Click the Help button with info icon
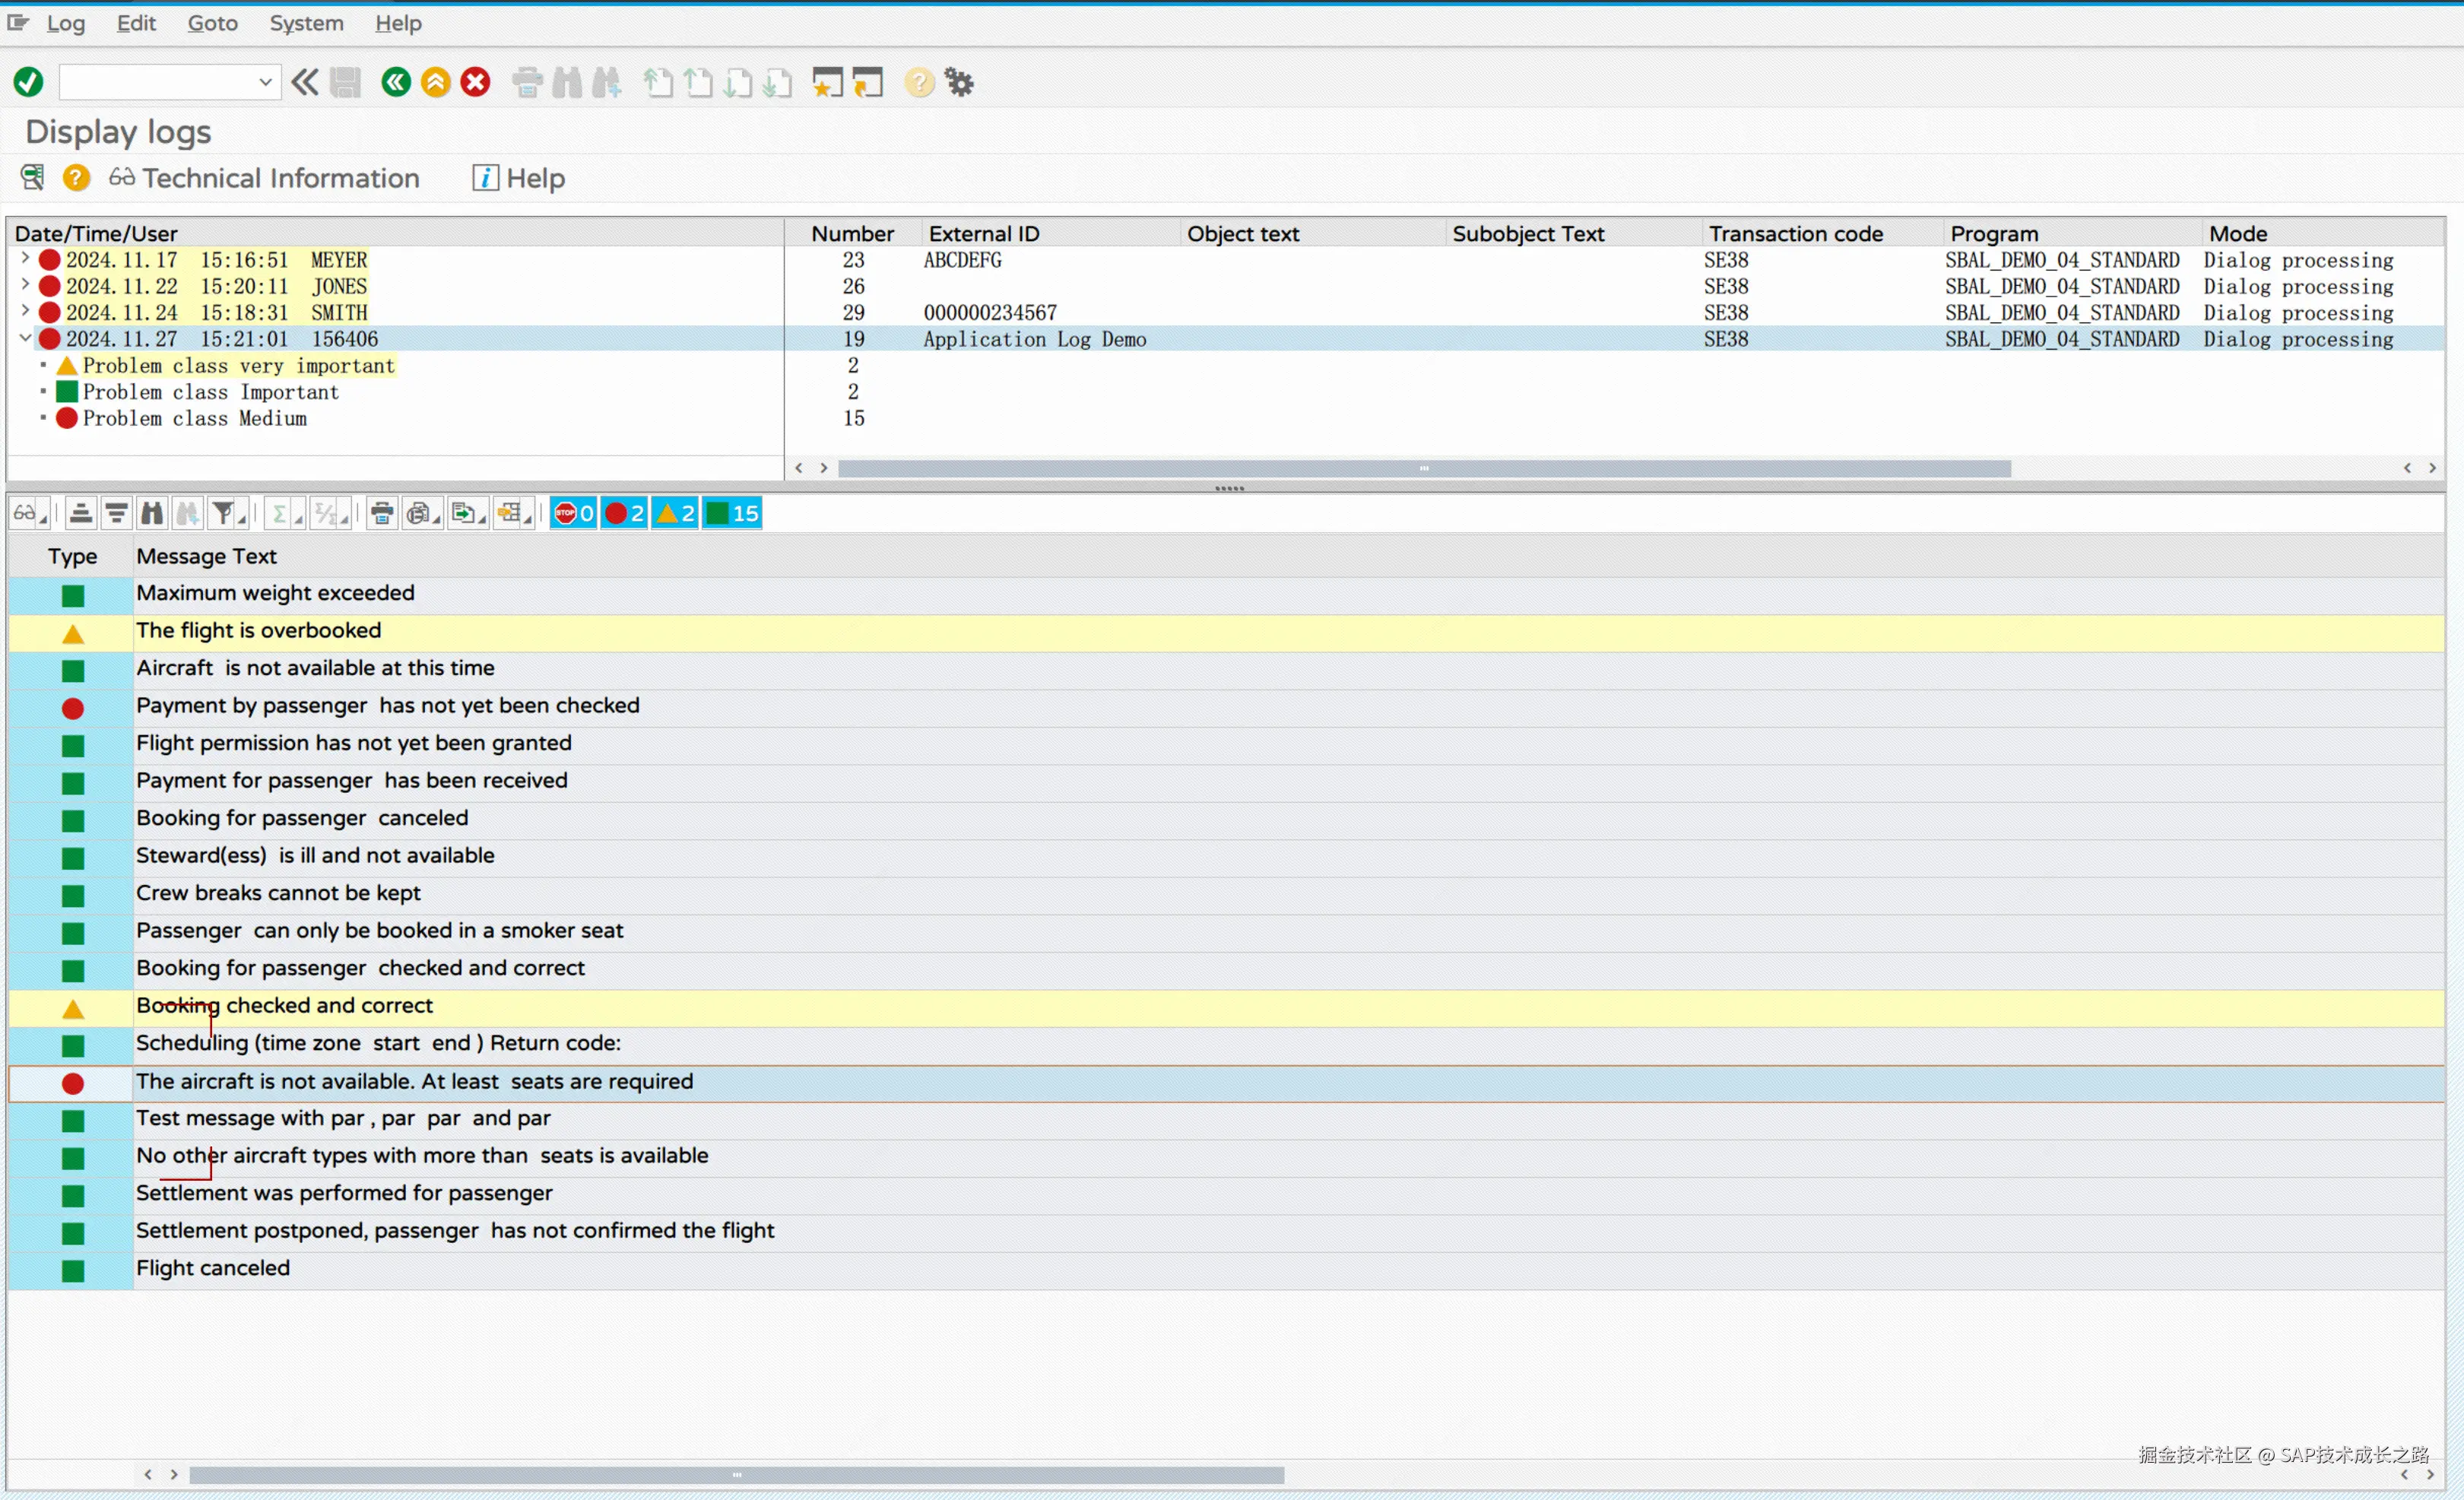This screenshot has width=2464, height=1500. [x=519, y=178]
